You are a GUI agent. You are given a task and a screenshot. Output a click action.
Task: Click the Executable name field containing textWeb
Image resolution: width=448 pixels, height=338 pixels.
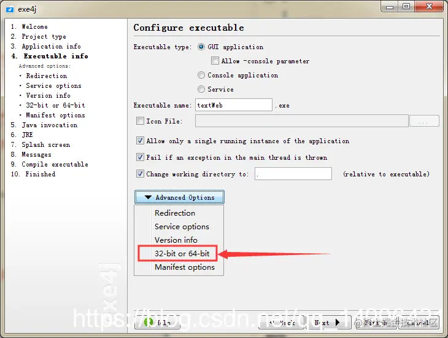pyautogui.click(x=234, y=105)
